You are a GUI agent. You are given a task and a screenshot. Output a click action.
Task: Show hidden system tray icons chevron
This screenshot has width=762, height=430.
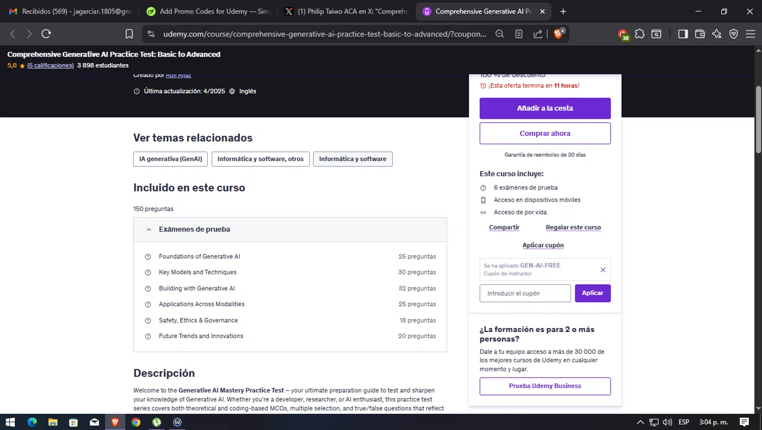[x=640, y=422]
